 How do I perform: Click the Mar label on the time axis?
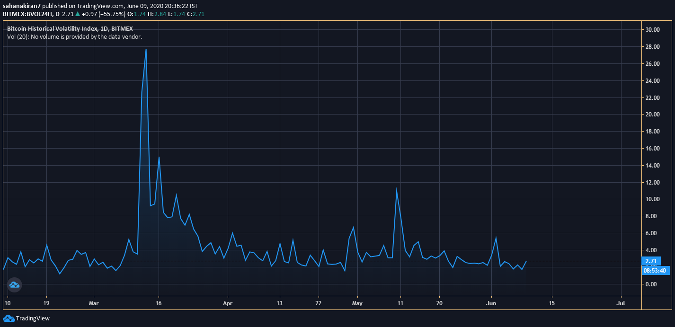(94, 303)
